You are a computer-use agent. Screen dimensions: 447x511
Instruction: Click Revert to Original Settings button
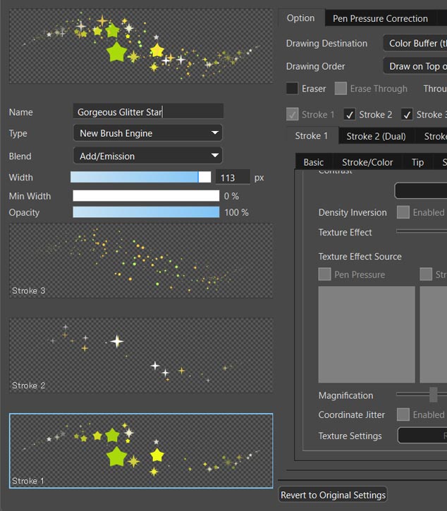click(333, 495)
